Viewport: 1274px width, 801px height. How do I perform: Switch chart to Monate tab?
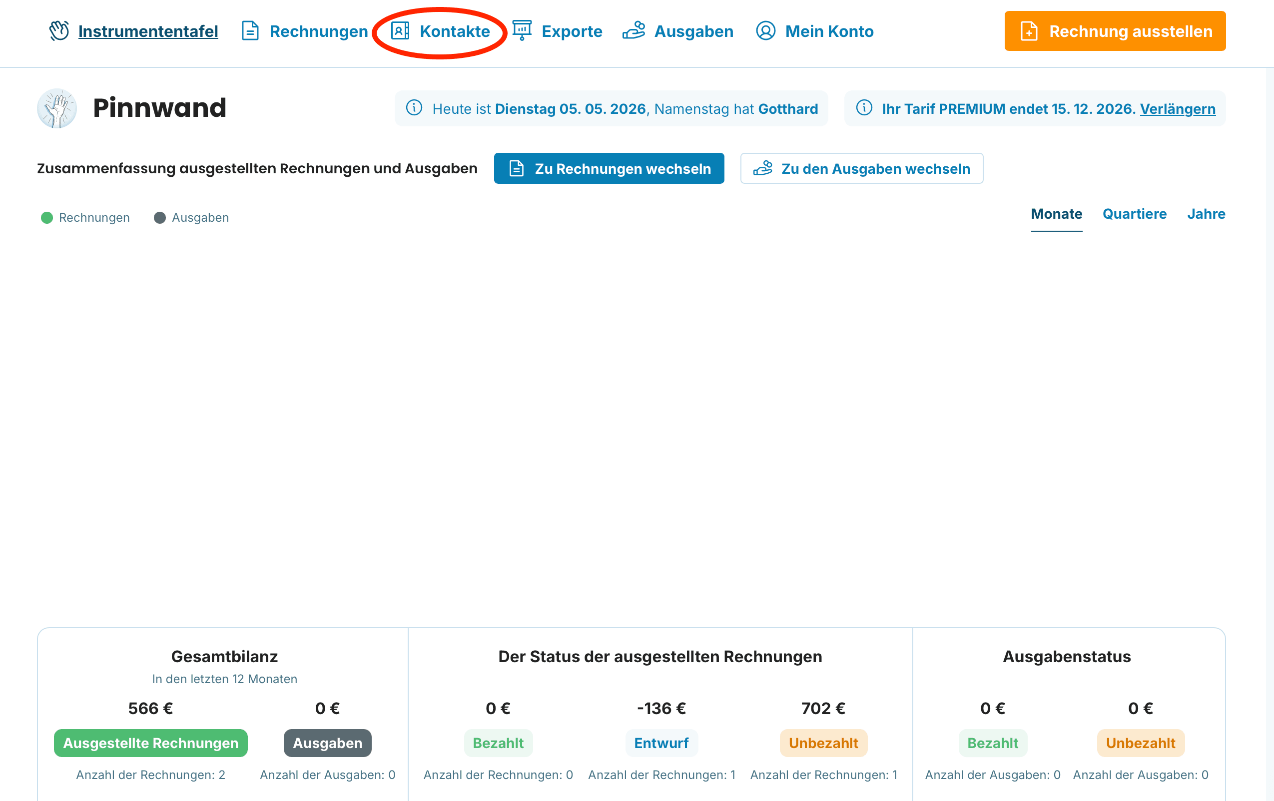click(1057, 214)
